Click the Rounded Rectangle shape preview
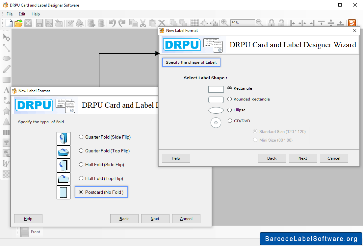This screenshot has width=363, height=246. [x=216, y=100]
